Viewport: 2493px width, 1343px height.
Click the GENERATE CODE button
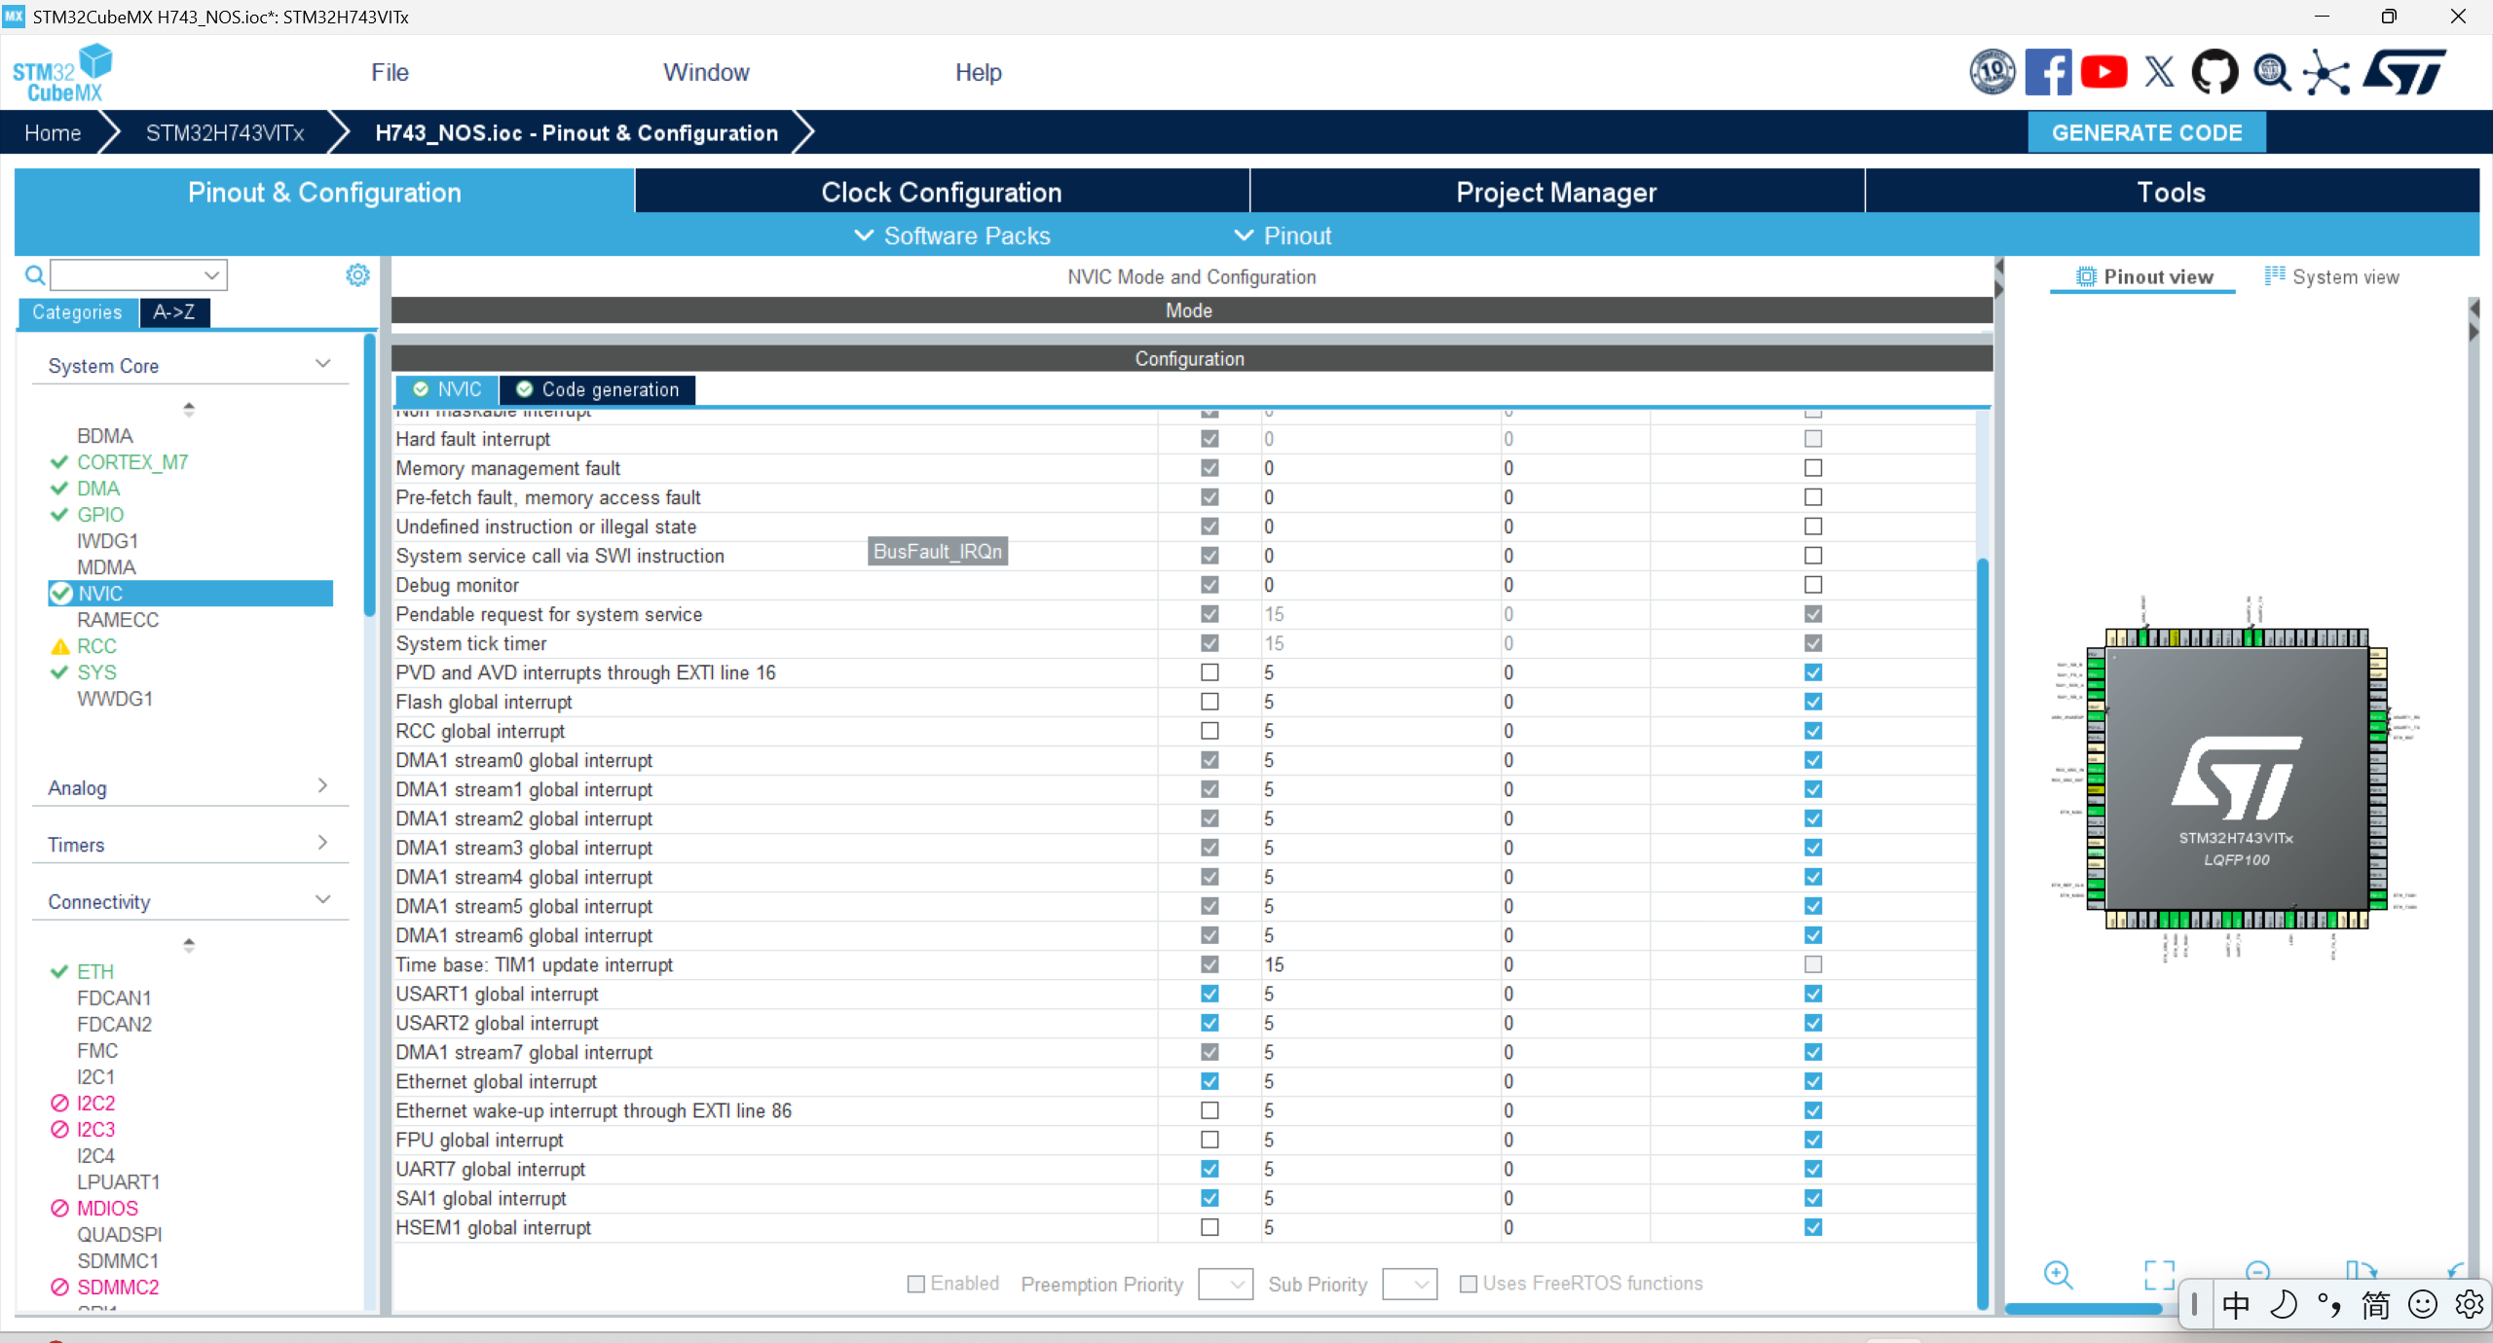pos(2146,132)
